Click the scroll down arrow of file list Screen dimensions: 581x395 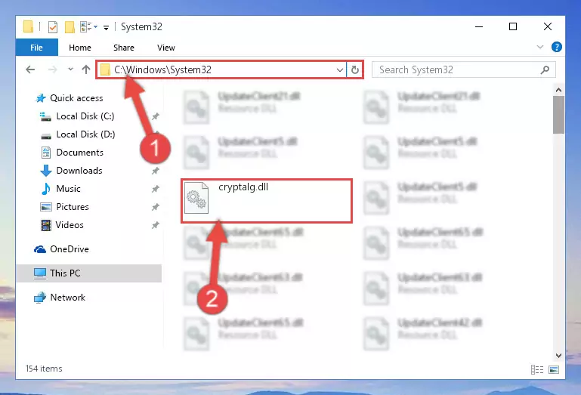click(x=558, y=356)
